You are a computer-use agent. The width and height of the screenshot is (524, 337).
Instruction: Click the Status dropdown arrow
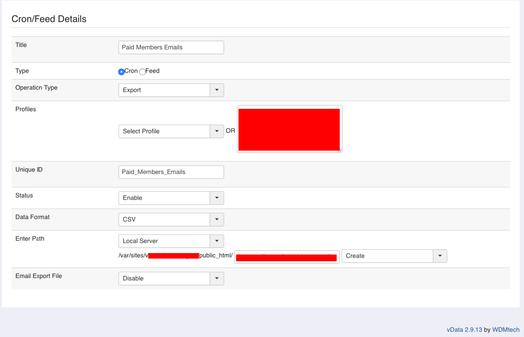tap(217, 198)
